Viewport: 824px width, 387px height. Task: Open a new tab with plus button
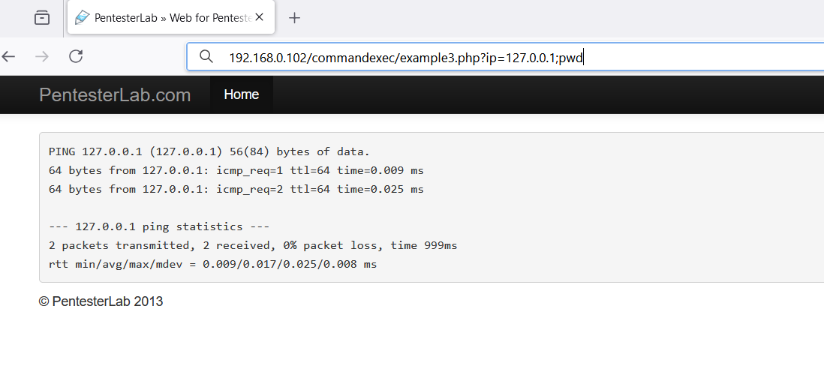[294, 18]
